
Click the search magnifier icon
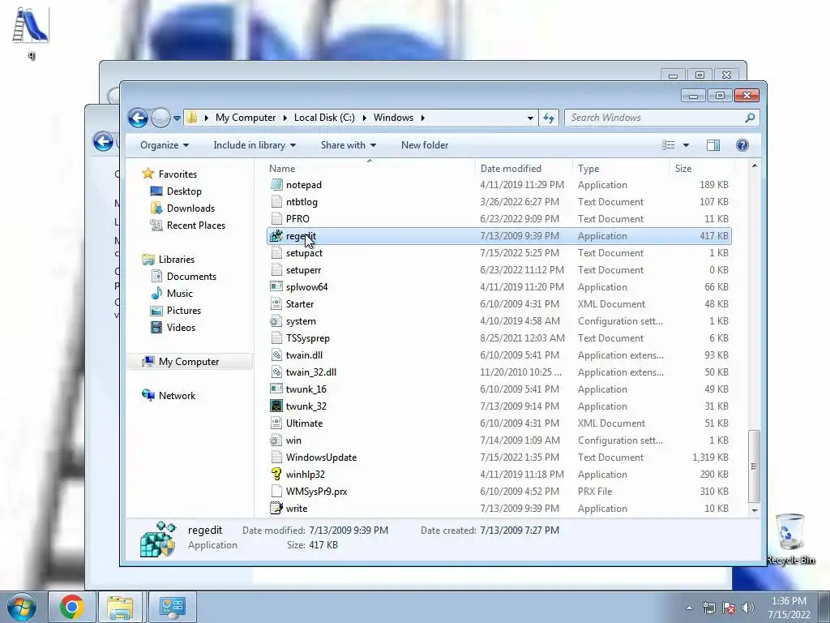750,118
